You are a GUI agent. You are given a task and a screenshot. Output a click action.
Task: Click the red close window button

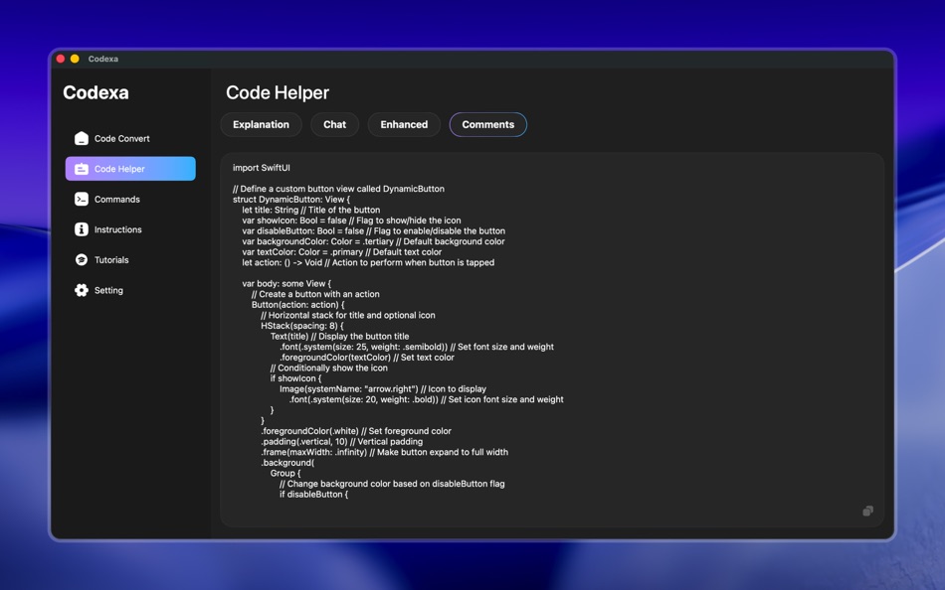click(x=61, y=59)
